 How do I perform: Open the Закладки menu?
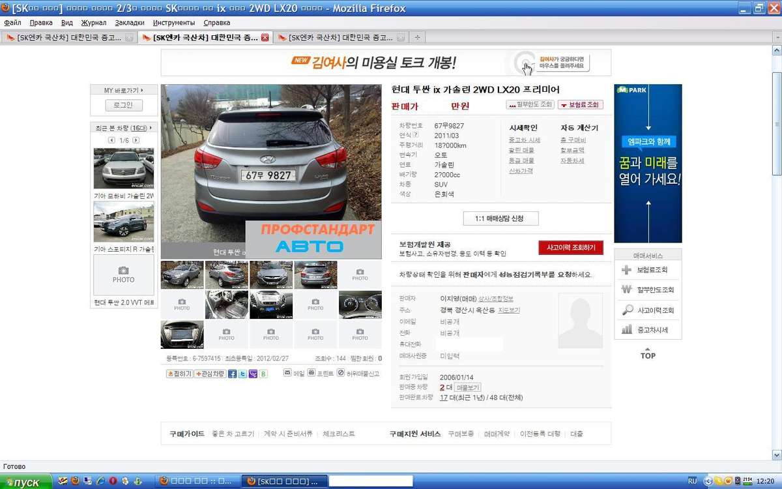(130, 23)
